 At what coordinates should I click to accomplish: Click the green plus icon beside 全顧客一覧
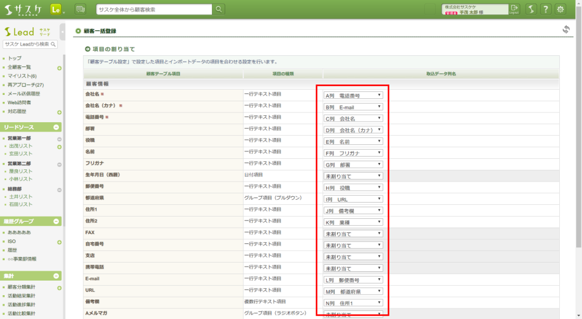click(x=59, y=68)
